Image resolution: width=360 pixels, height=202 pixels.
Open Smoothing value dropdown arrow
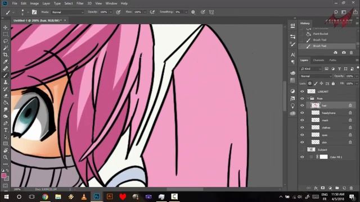[186, 12]
